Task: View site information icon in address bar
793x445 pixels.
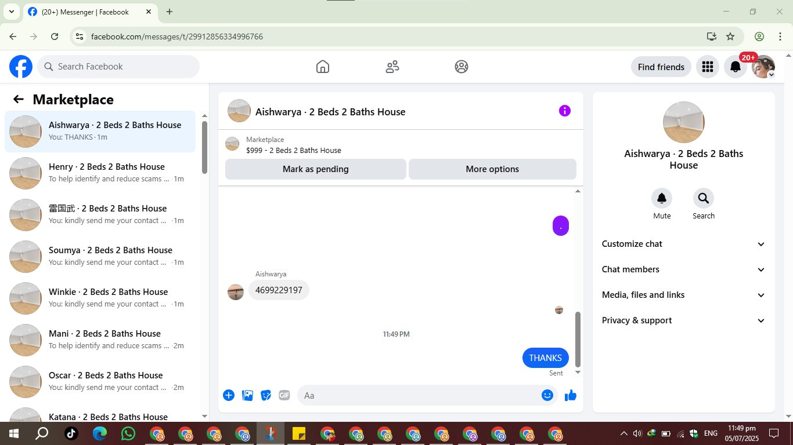Action: (80, 37)
